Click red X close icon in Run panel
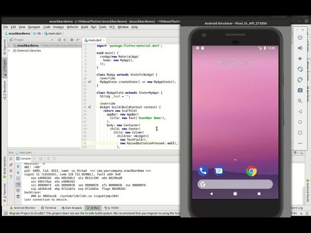This screenshot has height=233, width=311. 11,171
